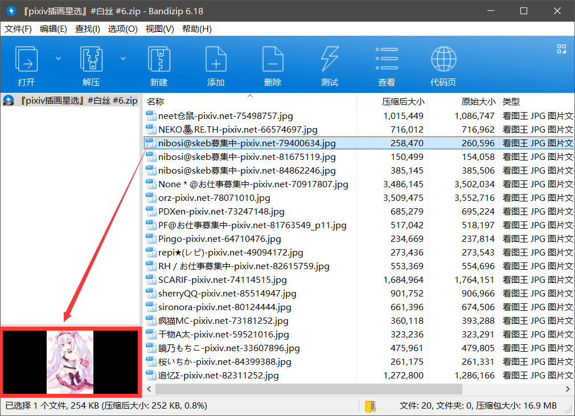
Task: Click the Extract (解压) toolbar icon
Action: click(x=91, y=59)
